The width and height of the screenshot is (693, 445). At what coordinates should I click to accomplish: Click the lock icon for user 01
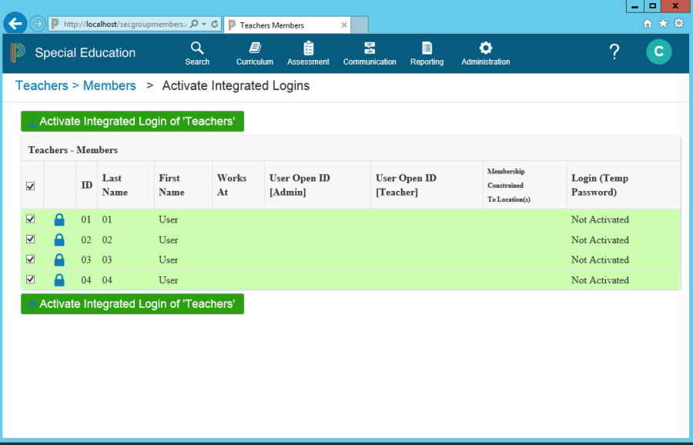(59, 220)
